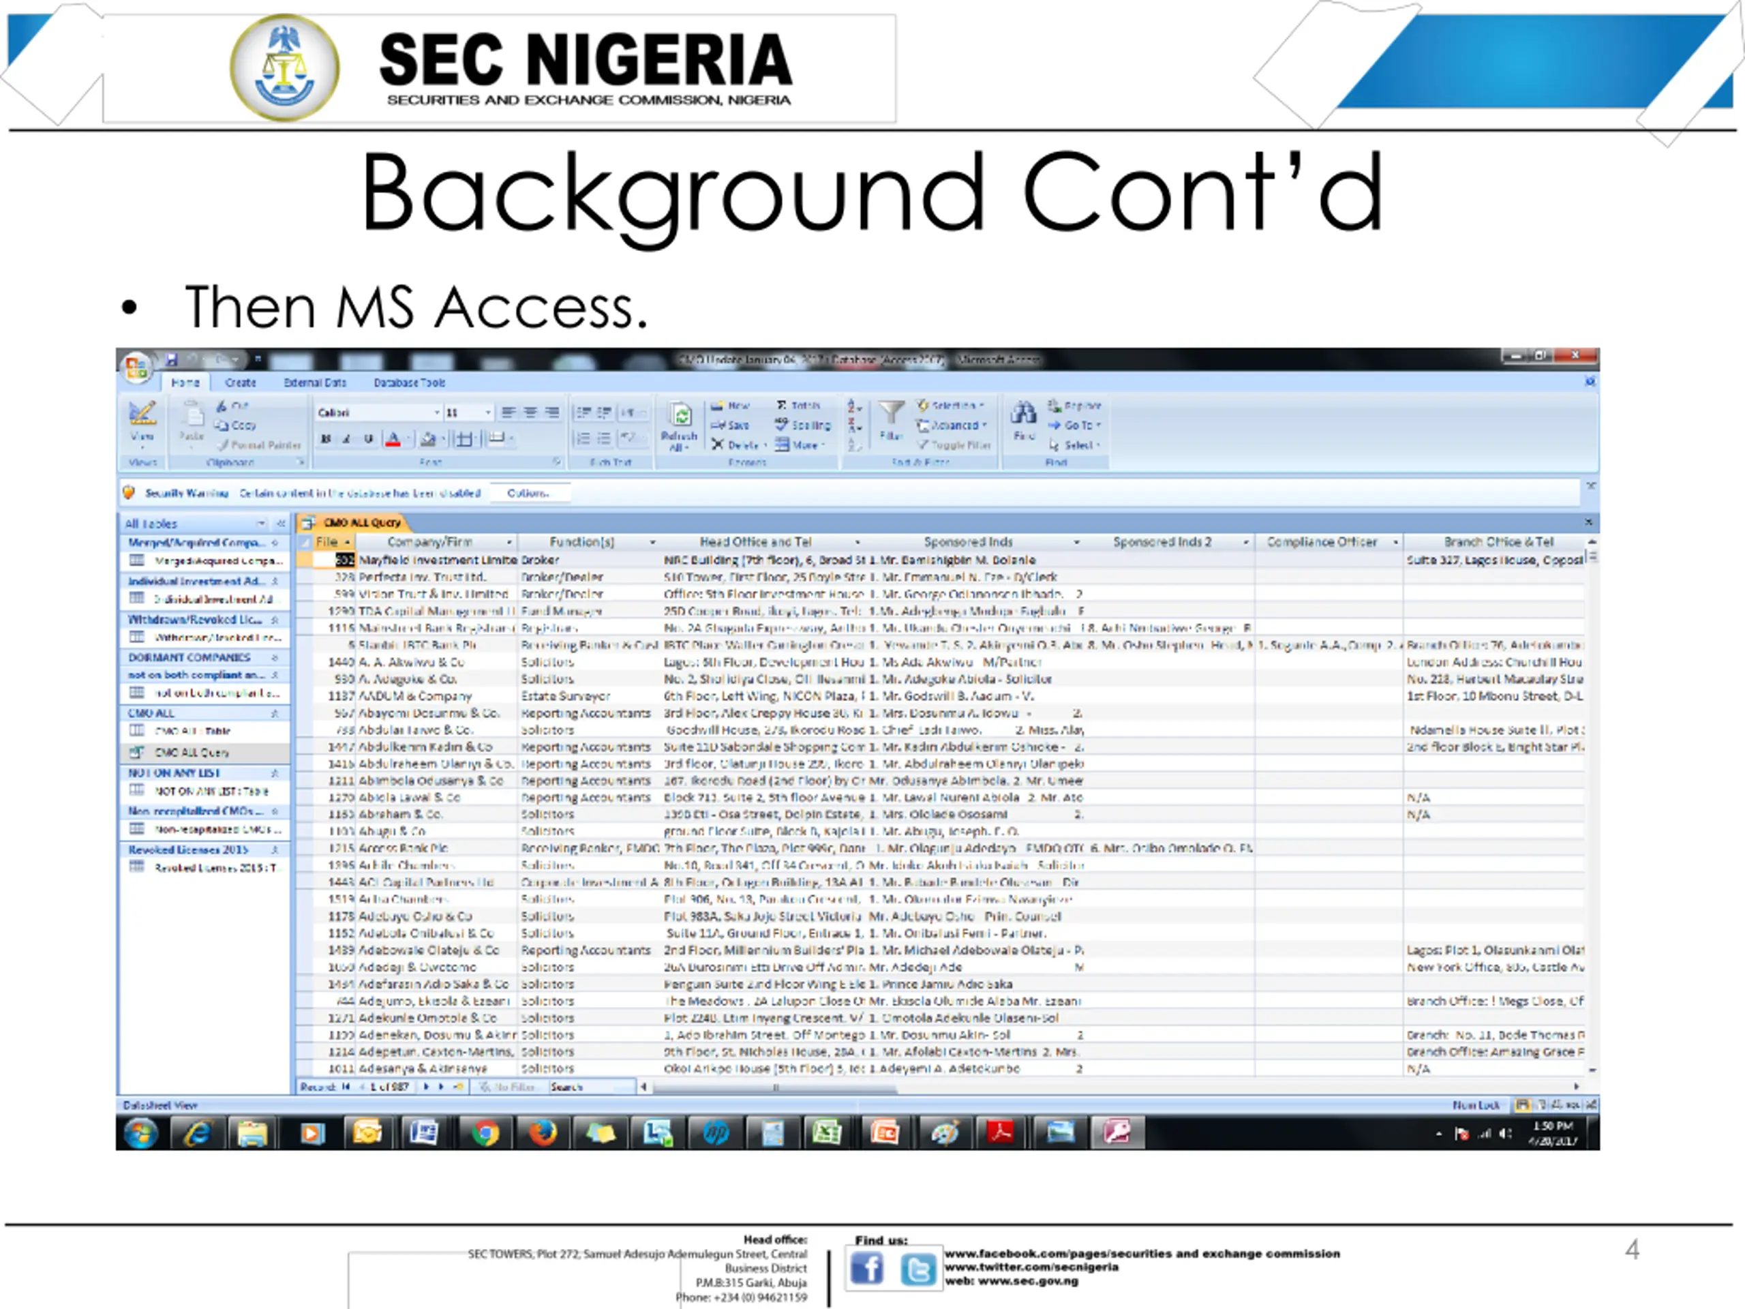Image resolution: width=1745 pixels, height=1309 pixels.
Task: Click the Replace command
Action: click(x=1074, y=406)
